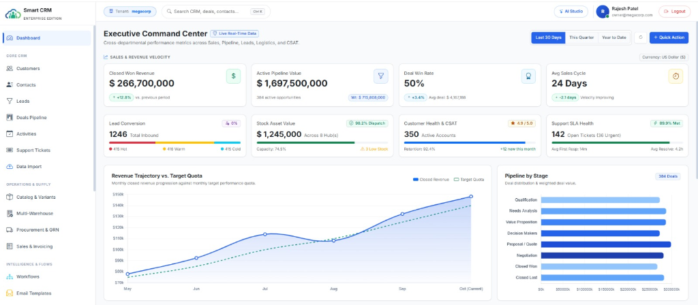Viewport: 698px width, 305px height.
Task: Toggle the Target Quota legend item
Action: pos(469,180)
